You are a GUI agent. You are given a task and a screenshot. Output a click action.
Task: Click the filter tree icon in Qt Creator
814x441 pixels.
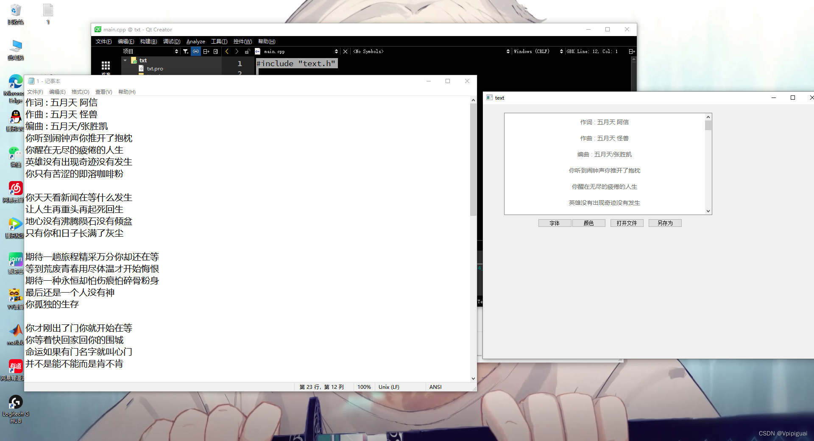(x=186, y=51)
